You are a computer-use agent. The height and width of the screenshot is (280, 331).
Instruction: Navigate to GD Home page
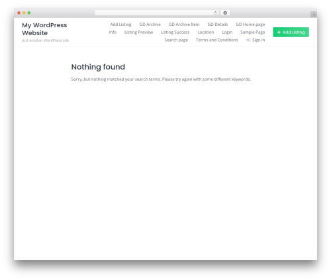(250, 24)
